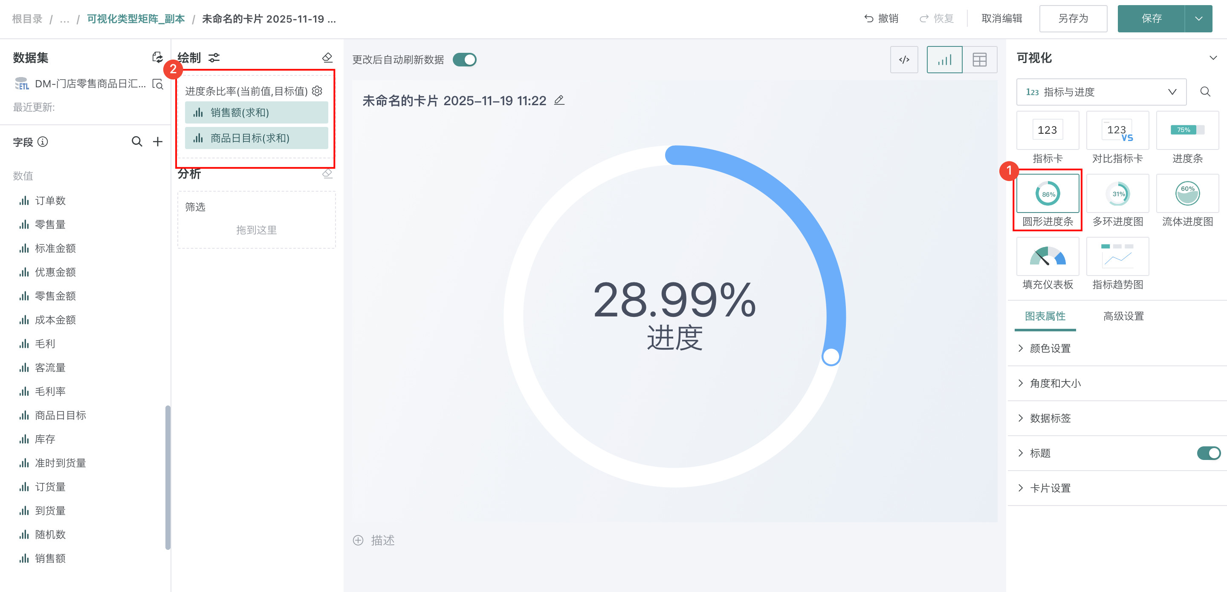Open the code view button
1227x592 pixels.
click(x=903, y=60)
